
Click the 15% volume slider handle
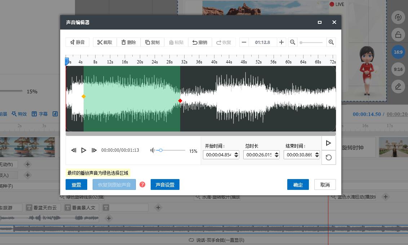[161, 150]
